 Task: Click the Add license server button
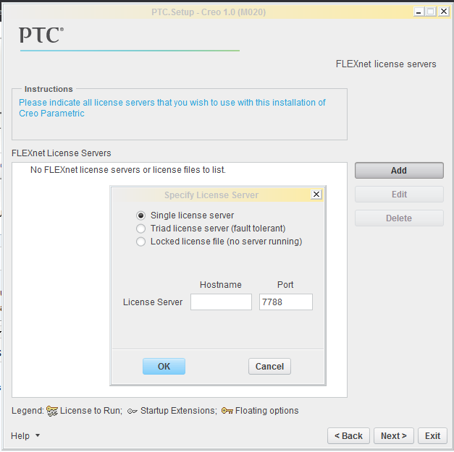(399, 171)
